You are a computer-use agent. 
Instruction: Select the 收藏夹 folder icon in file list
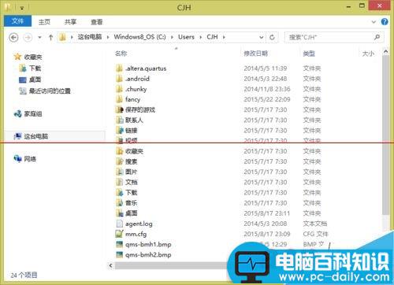tap(119, 151)
